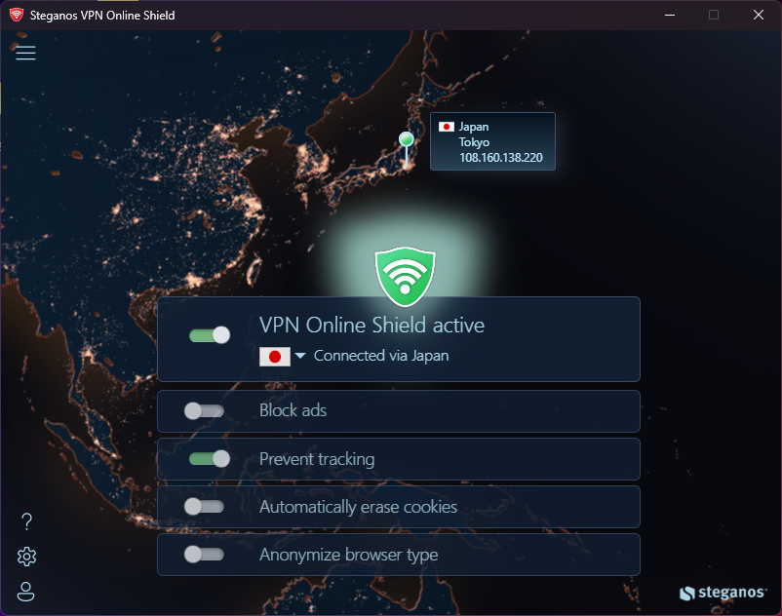Open the help question mark icon
The height and width of the screenshot is (616, 782).
click(27, 521)
